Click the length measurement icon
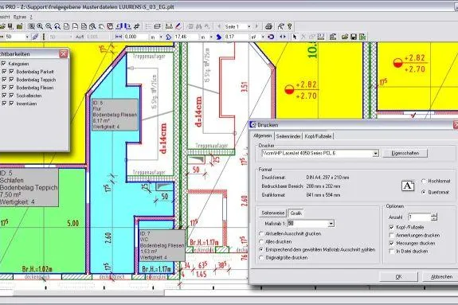The height and width of the screenshot is (305, 458). pos(119,37)
